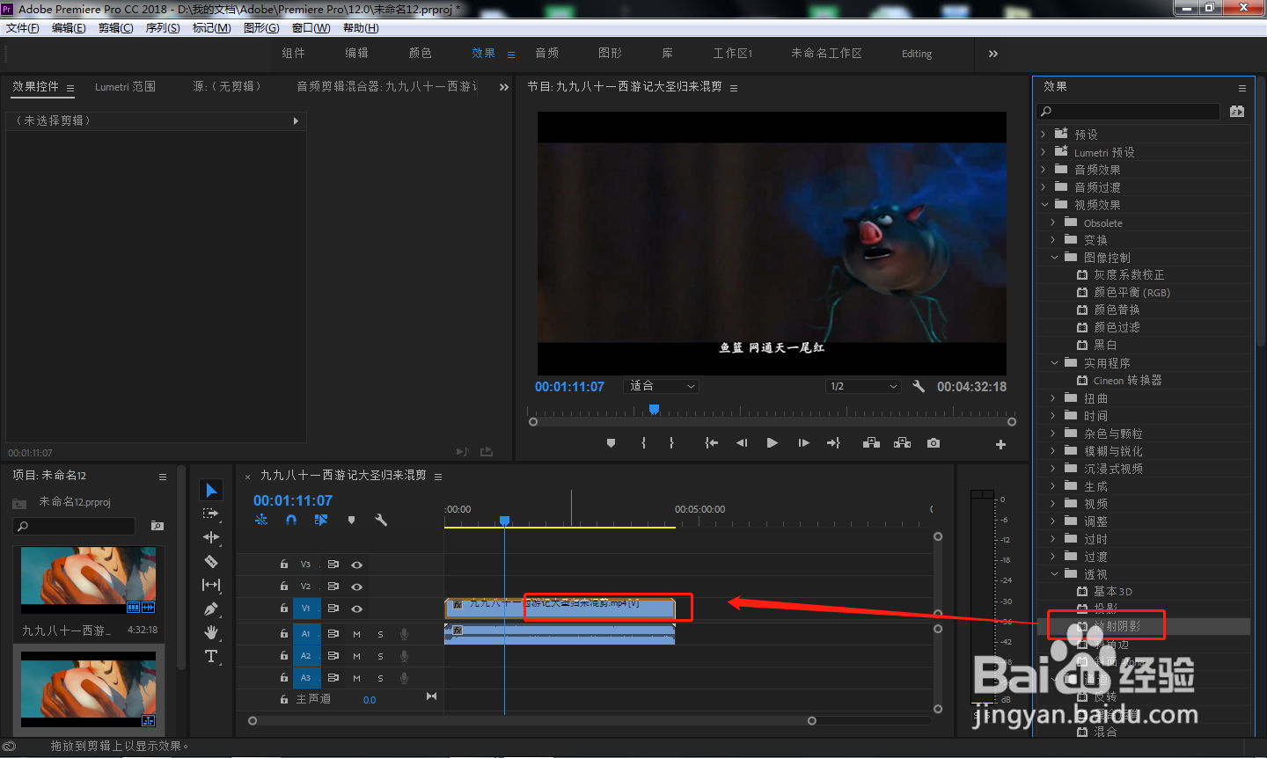Add a marker in Program monitor
1267x758 pixels.
(611, 443)
